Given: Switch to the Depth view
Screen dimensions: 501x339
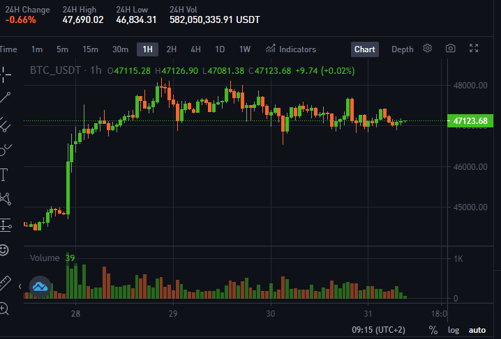Looking at the screenshot, I should 403,49.
